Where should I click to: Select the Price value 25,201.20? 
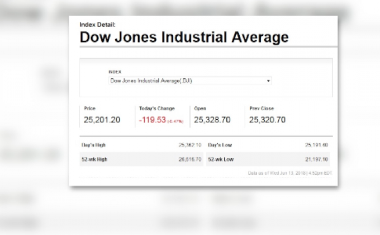(x=102, y=120)
